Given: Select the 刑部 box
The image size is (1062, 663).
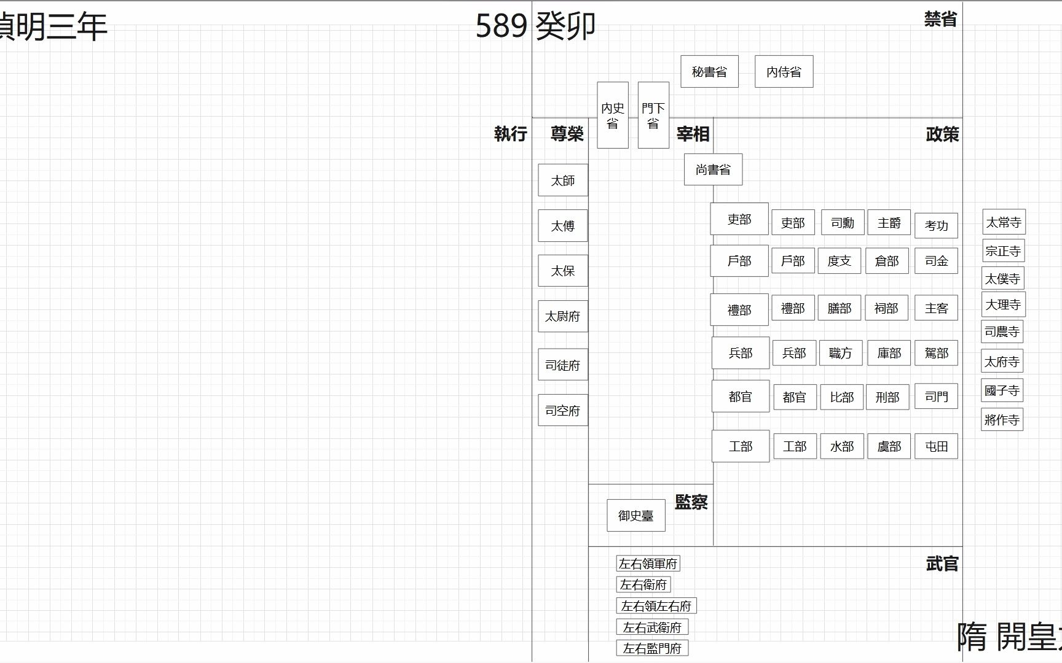Looking at the screenshot, I should point(888,397).
